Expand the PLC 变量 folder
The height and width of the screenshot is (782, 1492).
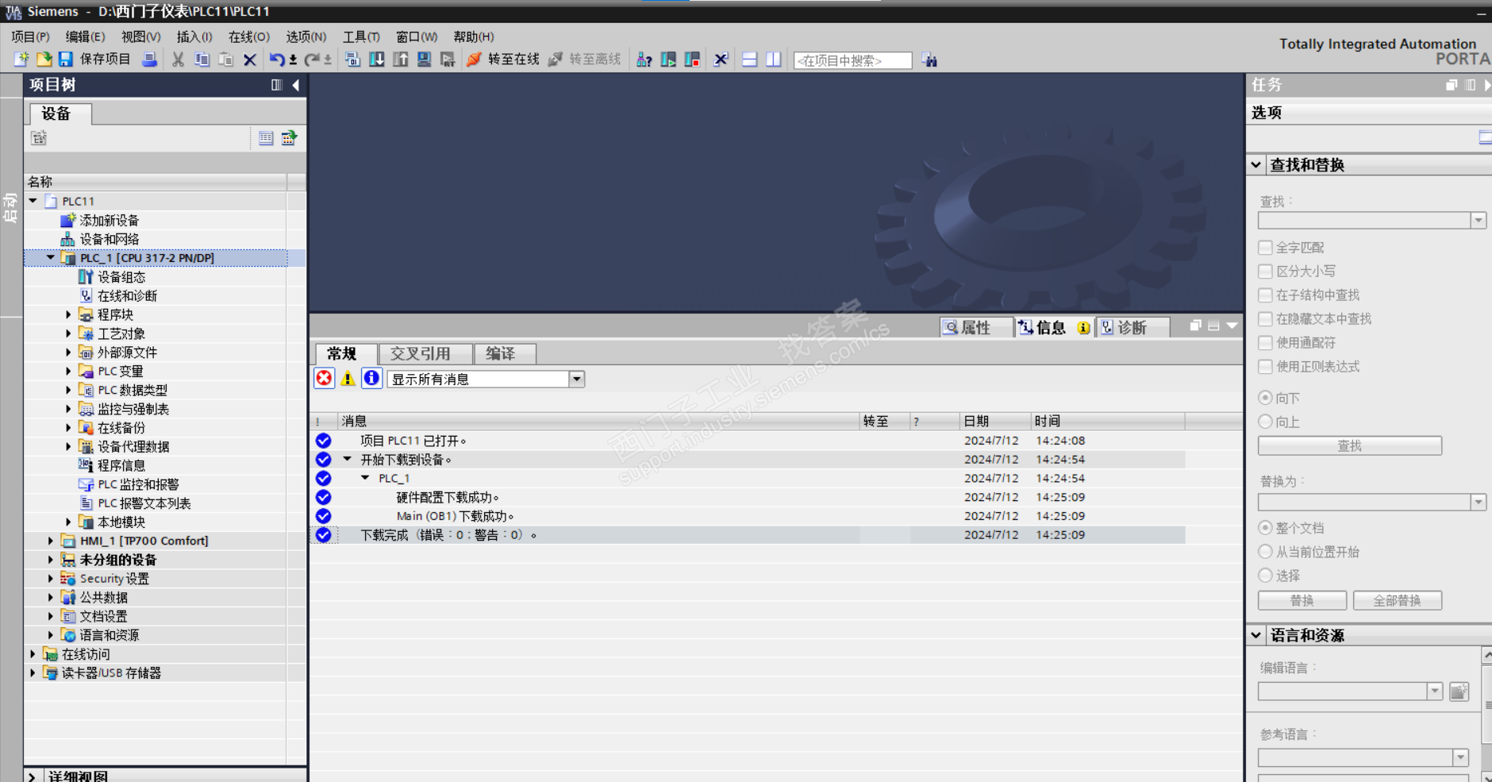(x=68, y=371)
